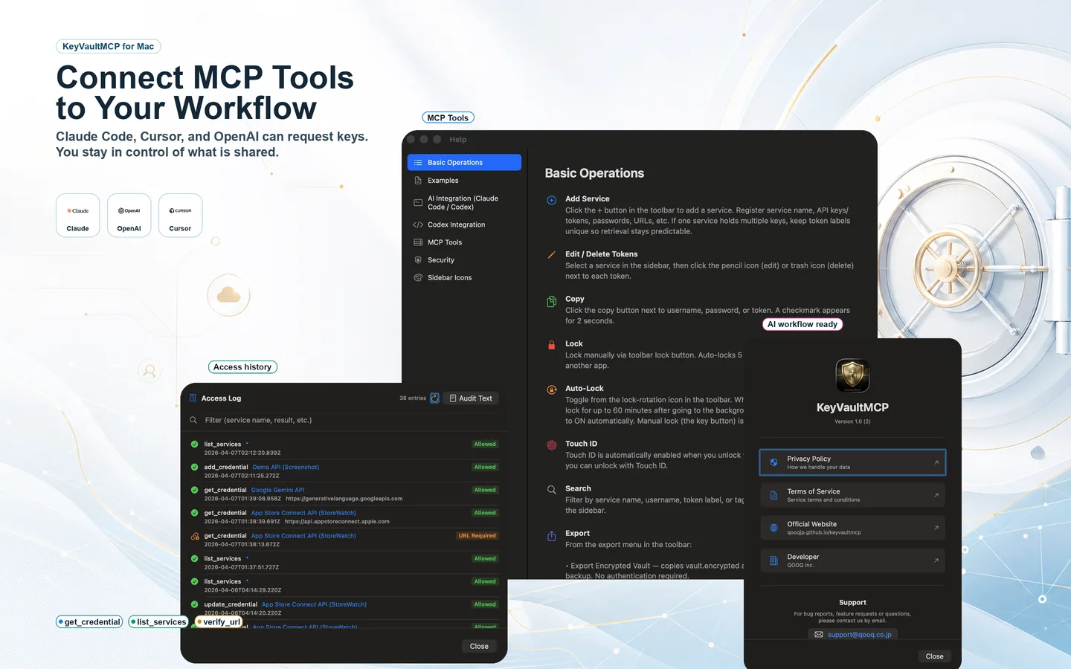Click the warning icon on URL Required row
Viewport: 1071px width, 669px height.
click(195, 536)
